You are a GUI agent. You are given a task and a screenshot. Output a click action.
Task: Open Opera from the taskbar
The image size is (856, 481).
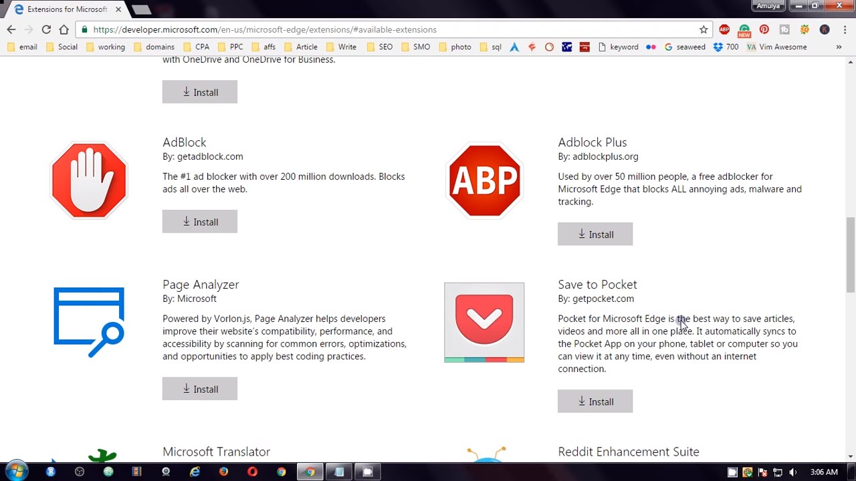pos(252,472)
